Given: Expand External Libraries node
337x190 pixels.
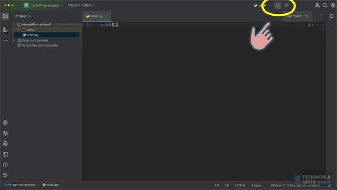Looking at the screenshot, I should (14, 40).
